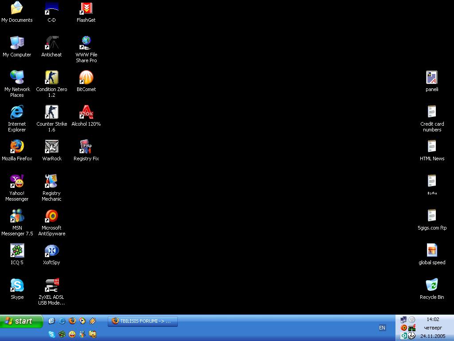Screen dimensions: 454x341
Task: Click the white cartoon animal face tray icon
Action: pos(412,336)
